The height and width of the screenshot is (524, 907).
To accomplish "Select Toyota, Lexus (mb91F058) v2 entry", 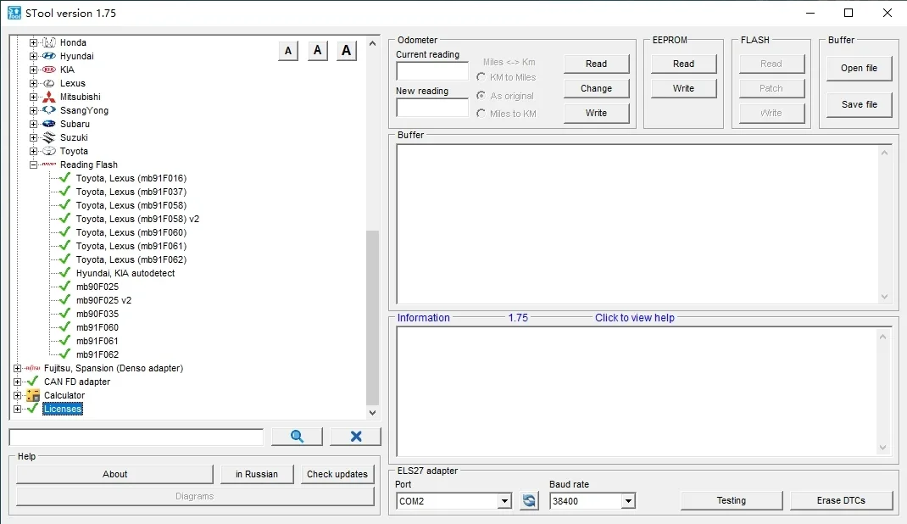I will 136,219.
